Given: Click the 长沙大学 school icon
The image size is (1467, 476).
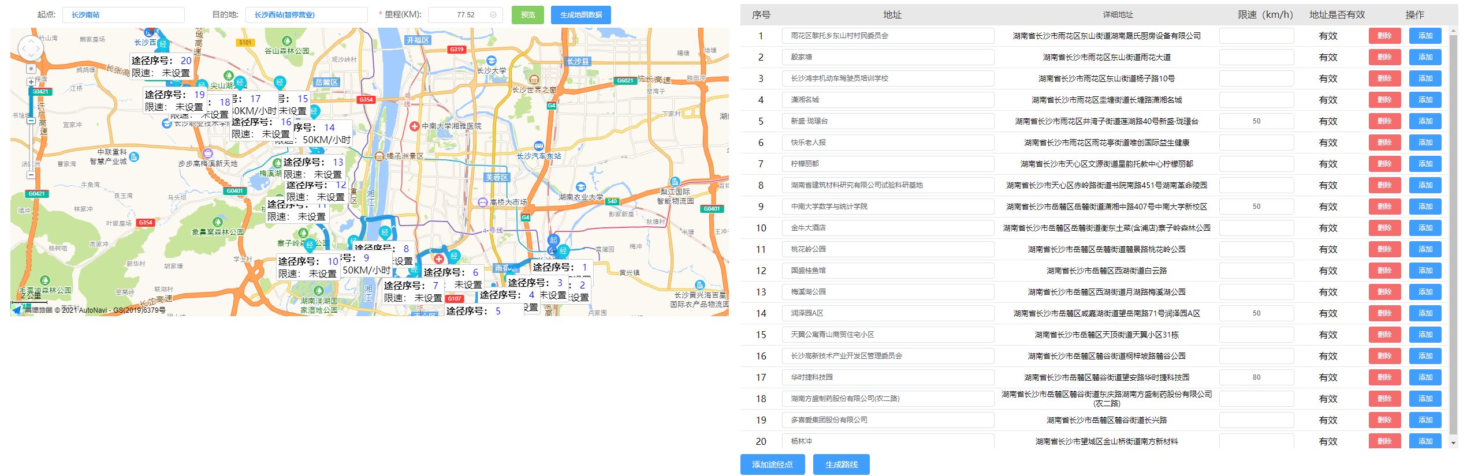Looking at the screenshot, I should click(x=492, y=61).
